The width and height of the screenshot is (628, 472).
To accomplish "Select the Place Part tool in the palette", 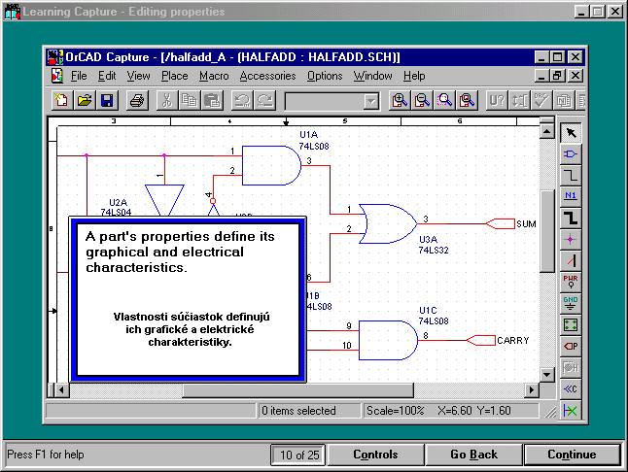I will click(x=571, y=153).
